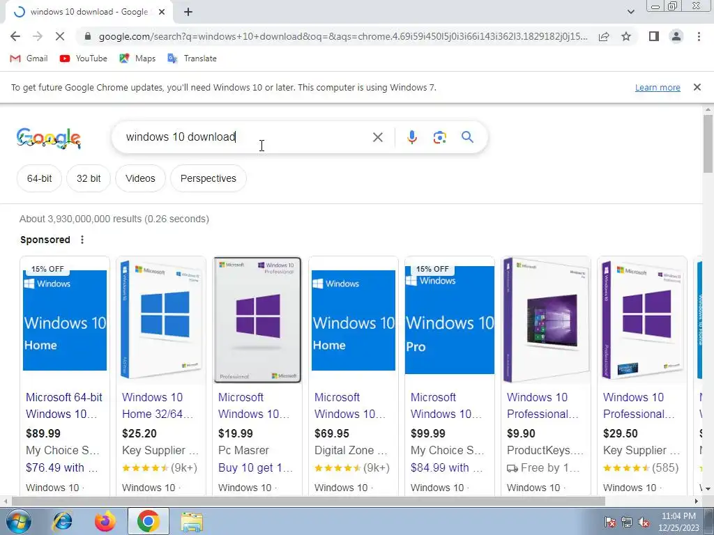Open the $9.90 ProductKeys product image
This screenshot has width=714, height=535.
(x=546, y=320)
